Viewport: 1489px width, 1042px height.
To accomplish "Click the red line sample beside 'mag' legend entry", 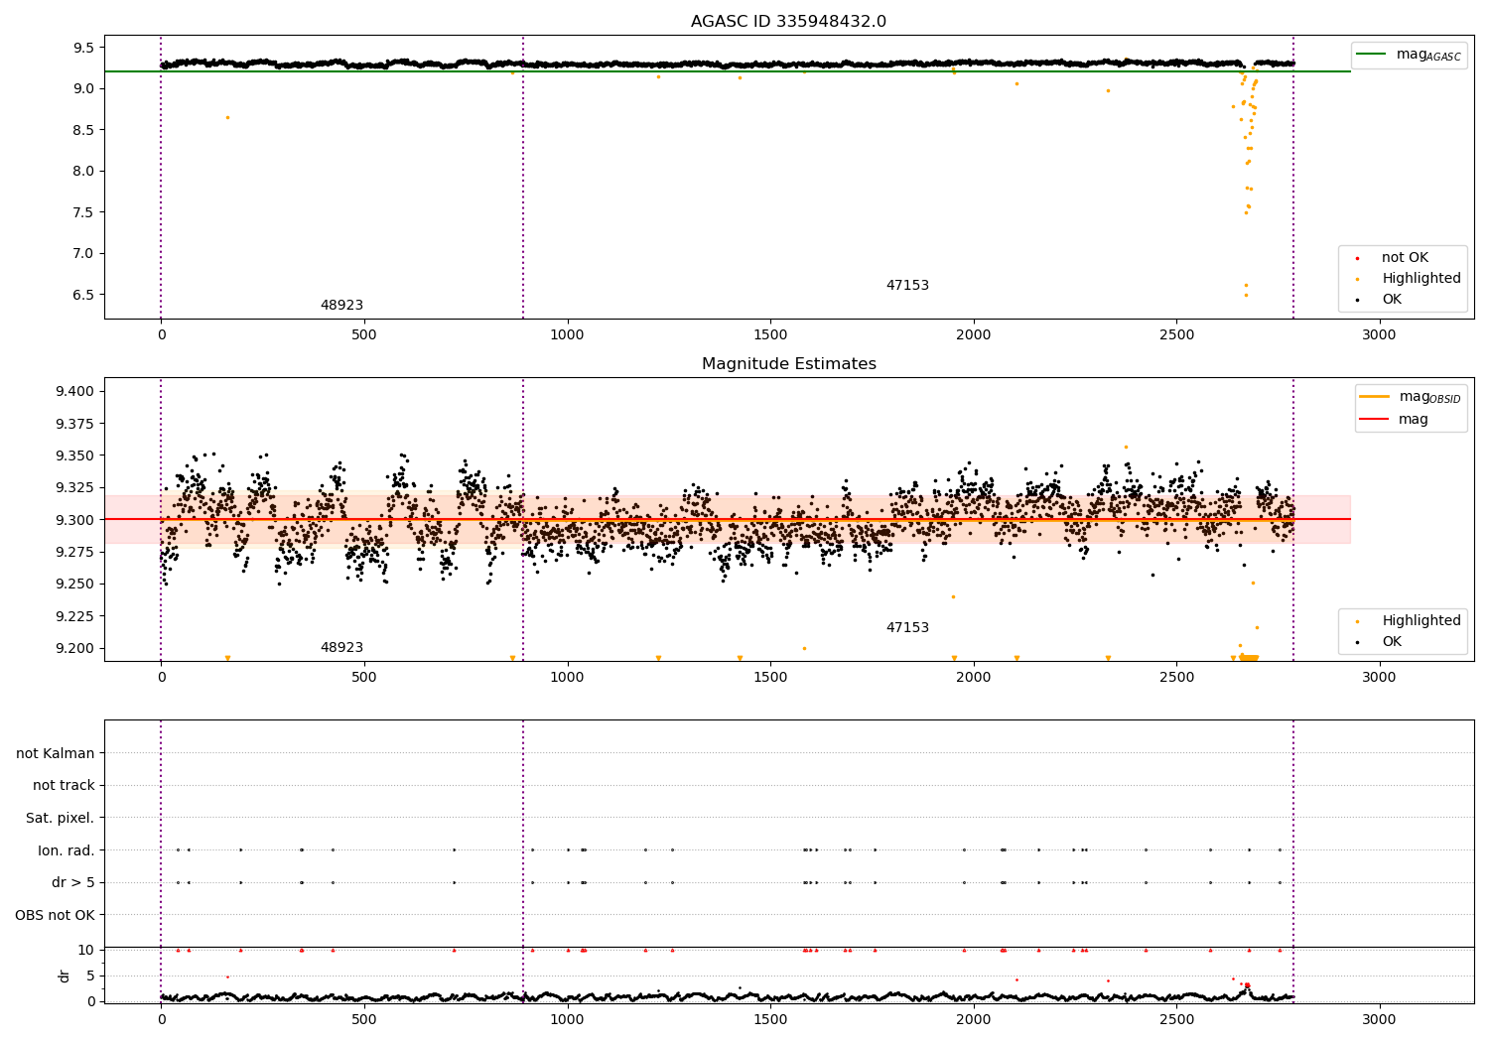I will coord(1374,420).
